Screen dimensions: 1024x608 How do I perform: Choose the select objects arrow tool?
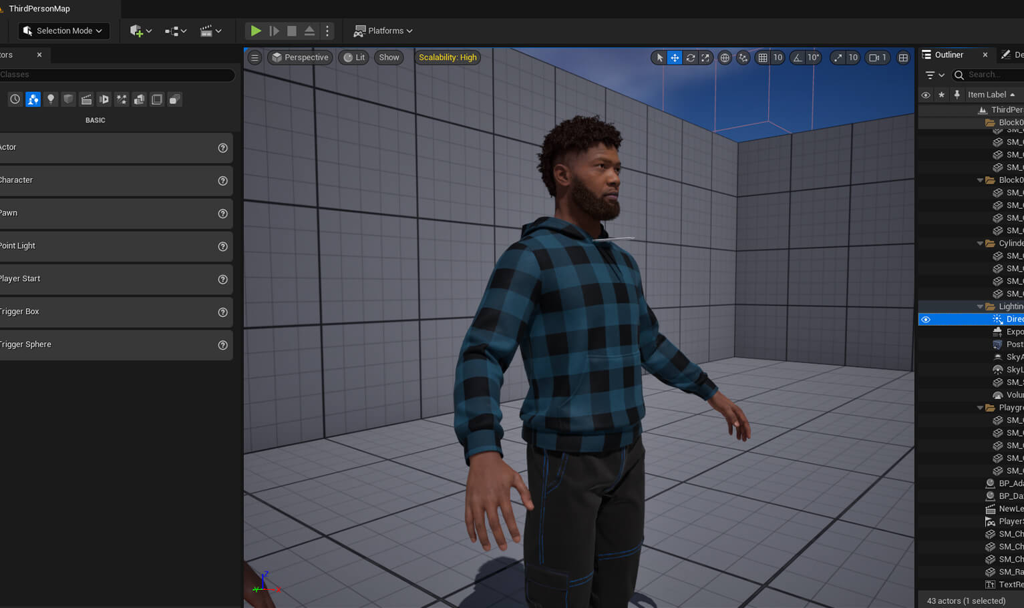point(659,58)
